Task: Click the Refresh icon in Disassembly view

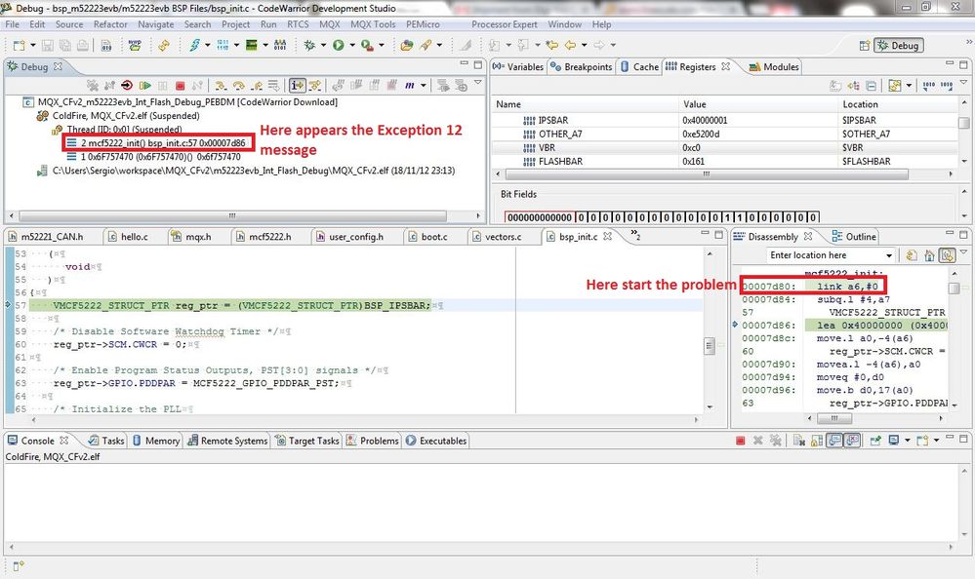Action: click(x=911, y=254)
